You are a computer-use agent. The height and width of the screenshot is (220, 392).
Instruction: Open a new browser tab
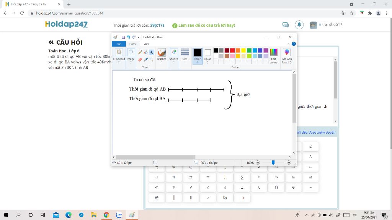[x=69, y=4]
